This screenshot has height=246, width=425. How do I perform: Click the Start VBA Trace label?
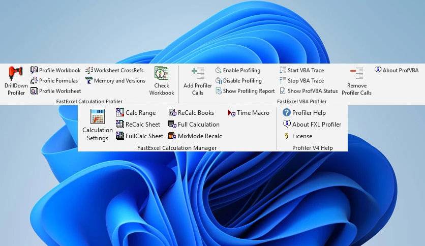click(306, 70)
